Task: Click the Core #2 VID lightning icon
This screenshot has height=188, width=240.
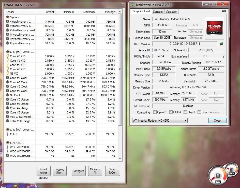Action: [8, 65]
